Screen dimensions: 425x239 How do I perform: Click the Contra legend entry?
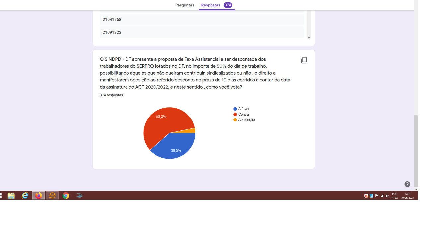(241, 115)
